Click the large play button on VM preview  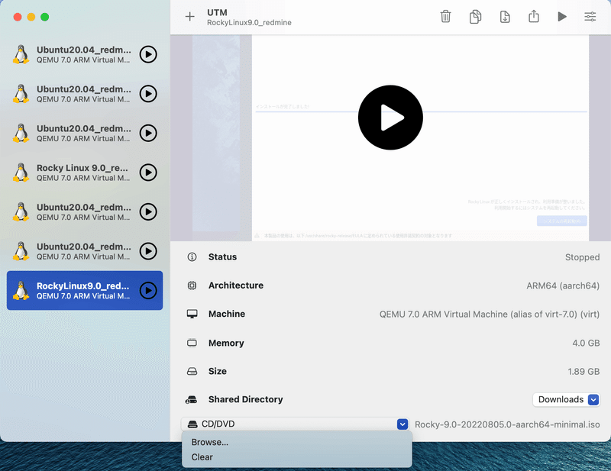pyautogui.click(x=390, y=118)
